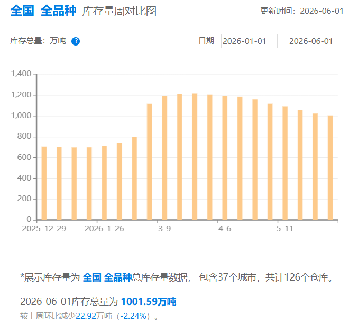This screenshot has width=349, height=323.
Task: Click the blue question mark help icon
Action: click(x=76, y=41)
